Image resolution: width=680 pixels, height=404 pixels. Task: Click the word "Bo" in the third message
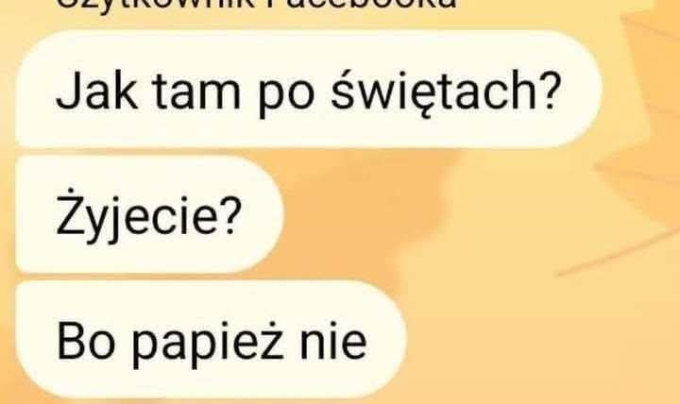[x=86, y=343]
